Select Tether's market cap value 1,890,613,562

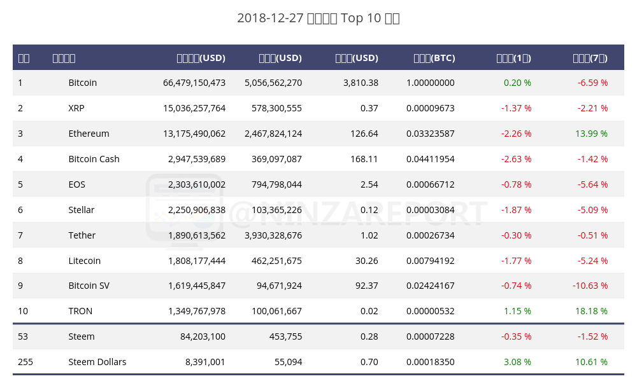tap(197, 235)
